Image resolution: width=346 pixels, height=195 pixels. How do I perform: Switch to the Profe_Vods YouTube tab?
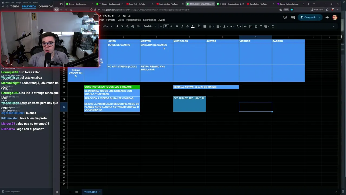137,4
